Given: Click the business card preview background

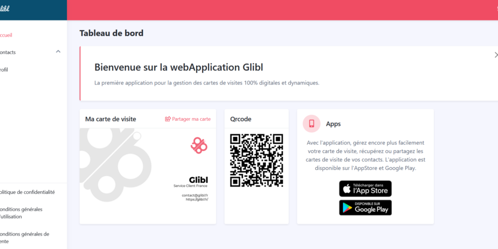Looking at the screenshot, I should click(x=148, y=176).
